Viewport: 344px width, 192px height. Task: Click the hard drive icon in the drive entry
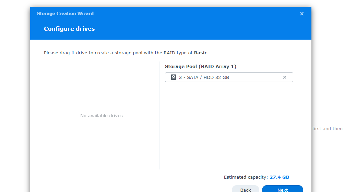tap(174, 77)
